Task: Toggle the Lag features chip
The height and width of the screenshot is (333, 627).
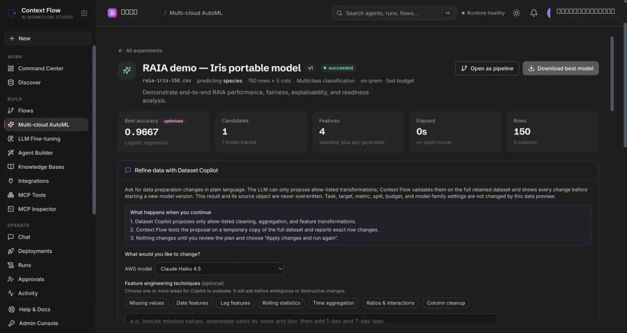Action: pyautogui.click(x=235, y=303)
